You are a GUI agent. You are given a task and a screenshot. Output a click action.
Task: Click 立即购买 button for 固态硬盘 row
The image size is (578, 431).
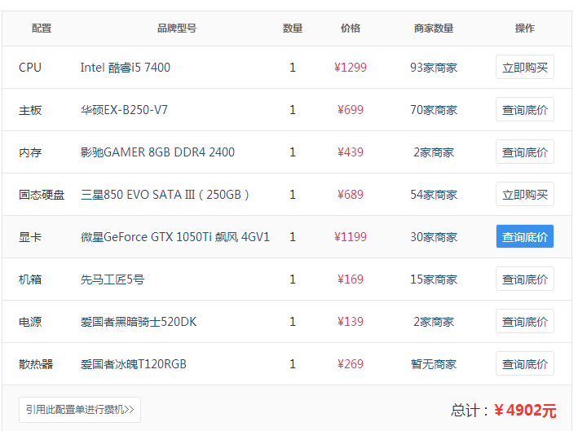(x=524, y=194)
